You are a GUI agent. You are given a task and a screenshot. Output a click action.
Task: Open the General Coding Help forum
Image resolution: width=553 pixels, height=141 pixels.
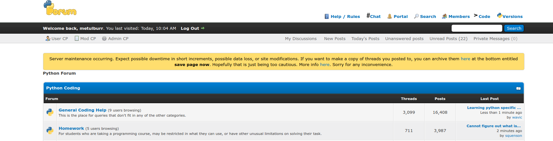coord(82,110)
